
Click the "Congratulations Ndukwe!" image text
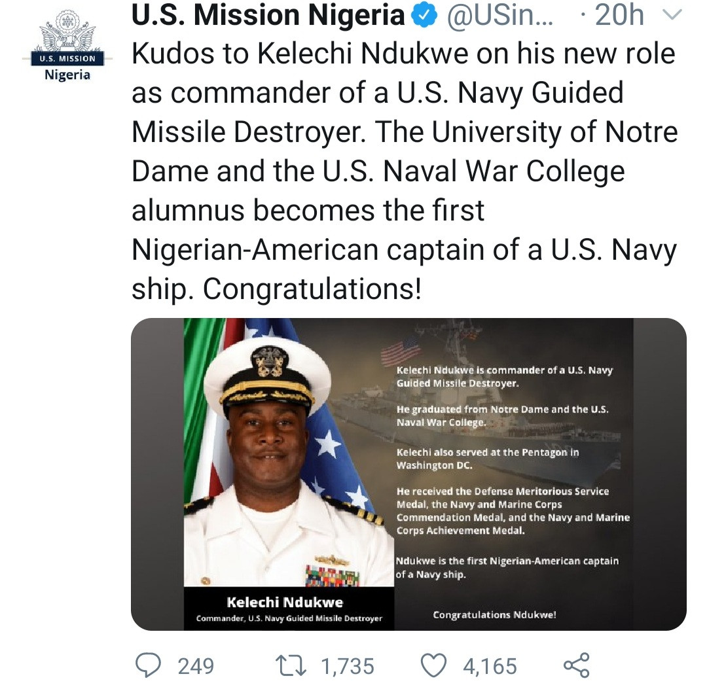click(x=494, y=615)
